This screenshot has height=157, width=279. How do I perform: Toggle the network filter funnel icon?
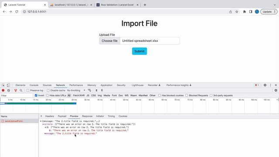pos(16,90)
